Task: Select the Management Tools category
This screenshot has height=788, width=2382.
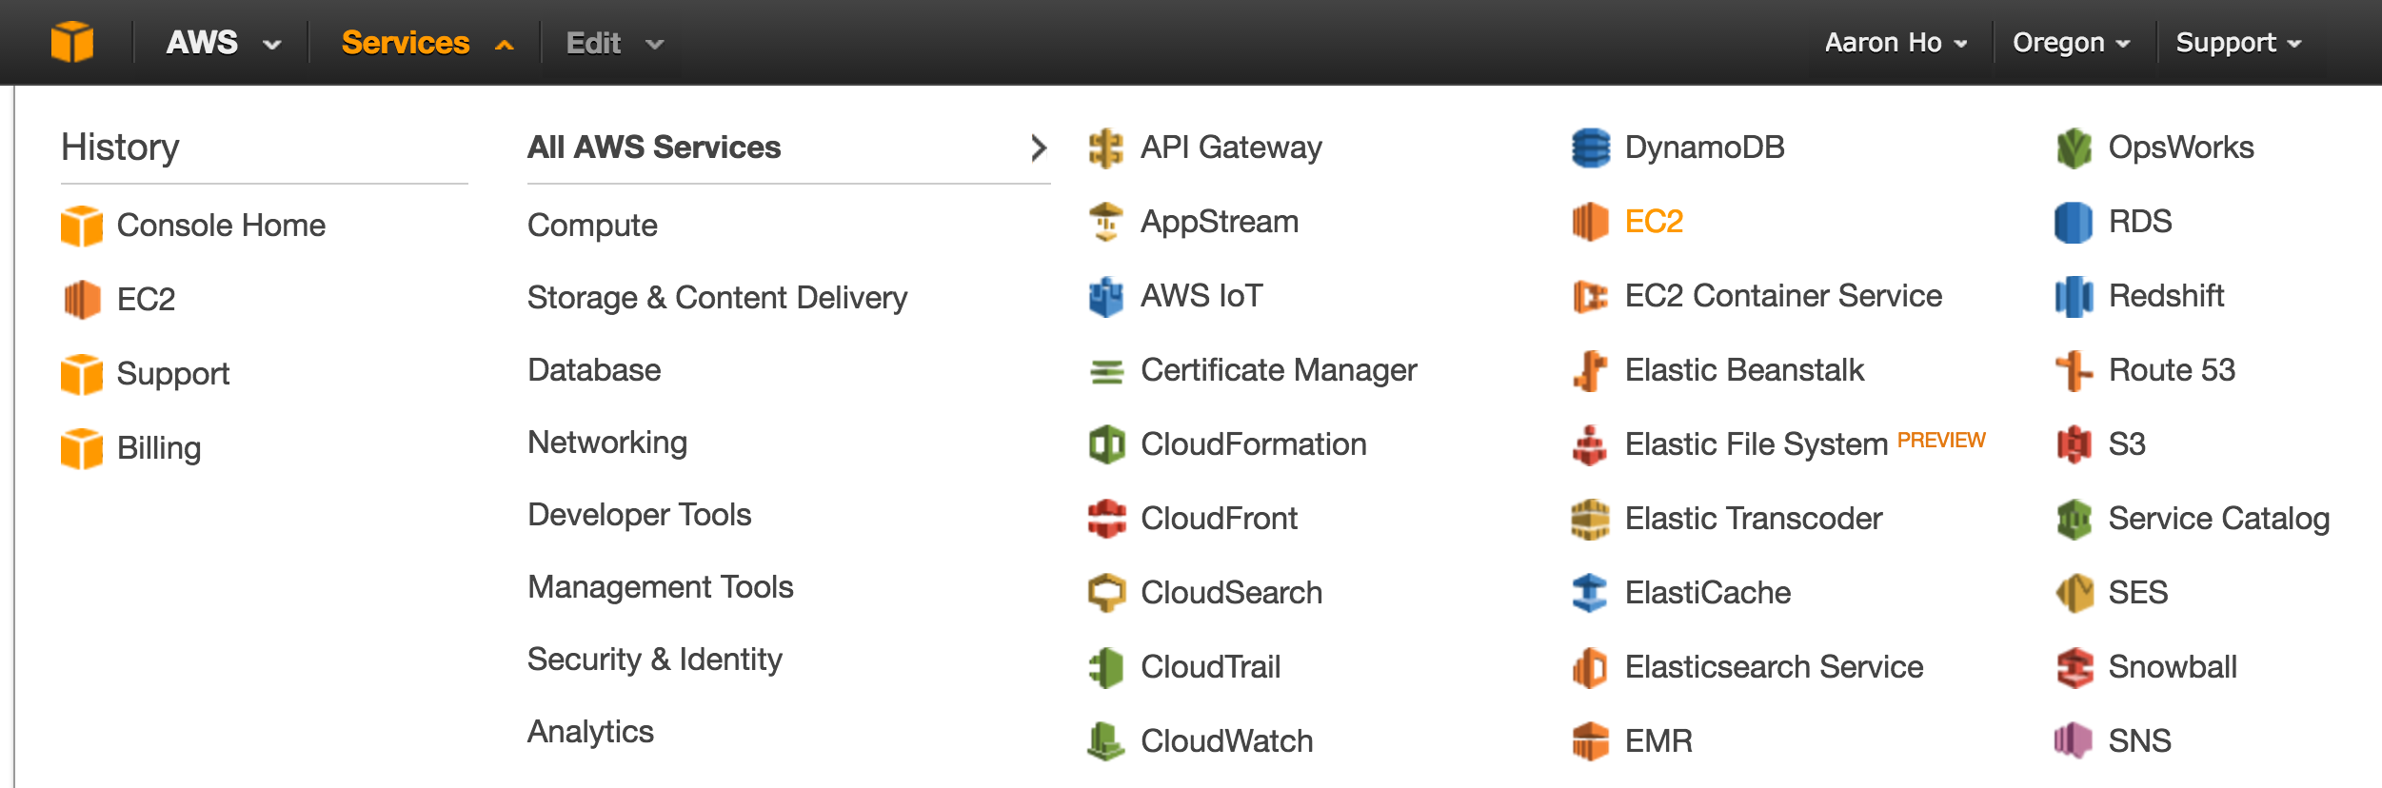Action: (x=660, y=587)
